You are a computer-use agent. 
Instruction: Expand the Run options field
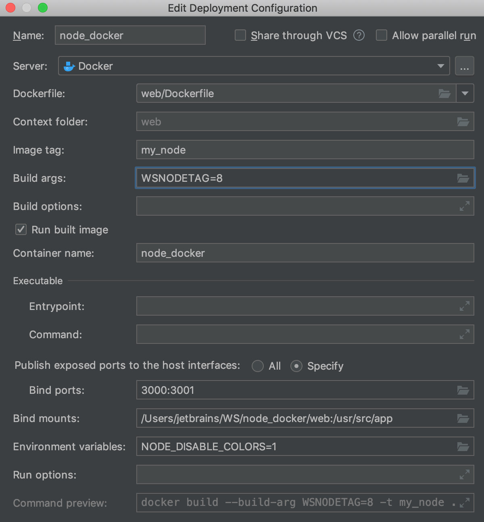(465, 474)
